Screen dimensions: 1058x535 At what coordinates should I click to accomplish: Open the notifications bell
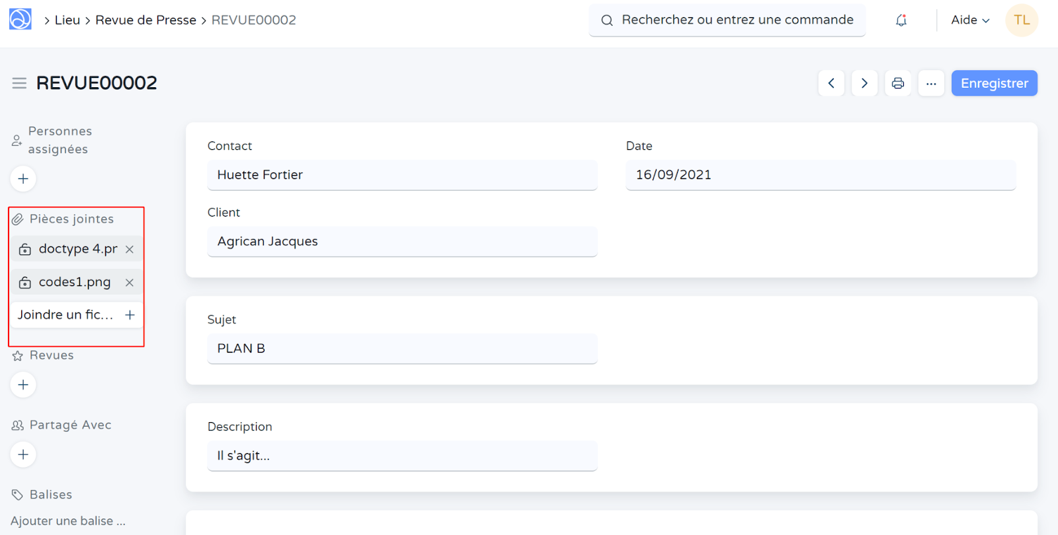(901, 20)
